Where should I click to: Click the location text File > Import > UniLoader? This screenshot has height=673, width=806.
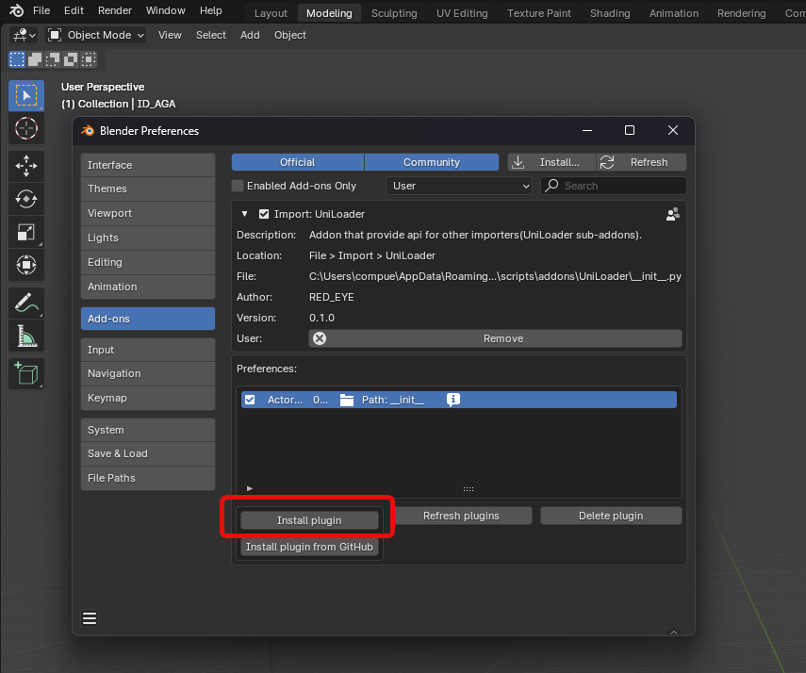point(372,255)
